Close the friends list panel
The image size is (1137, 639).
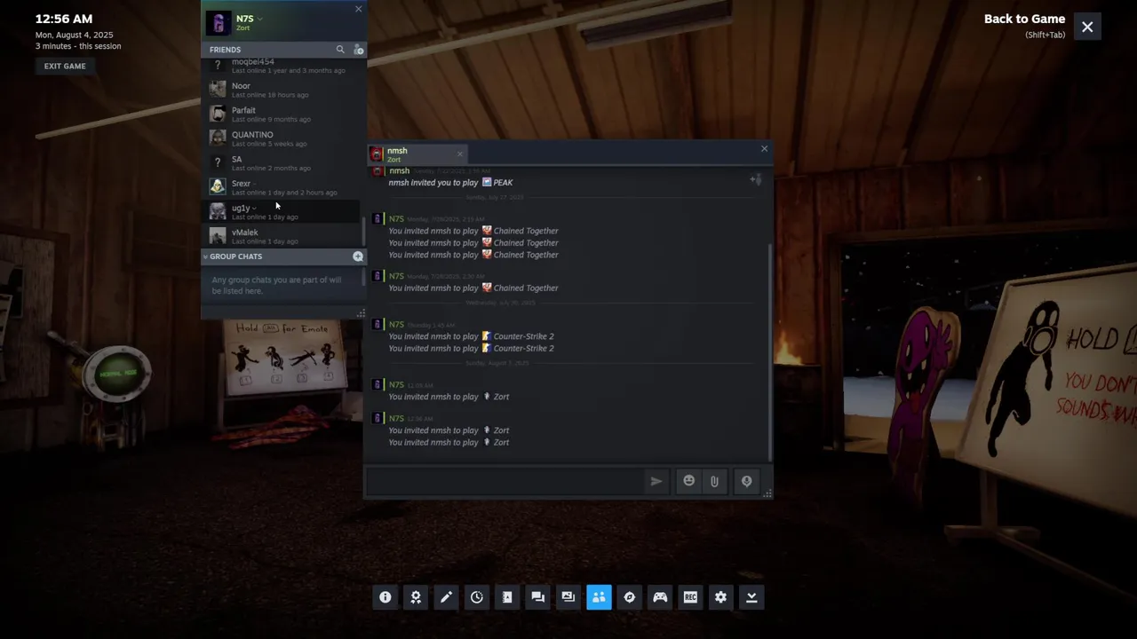pyautogui.click(x=358, y=9)
